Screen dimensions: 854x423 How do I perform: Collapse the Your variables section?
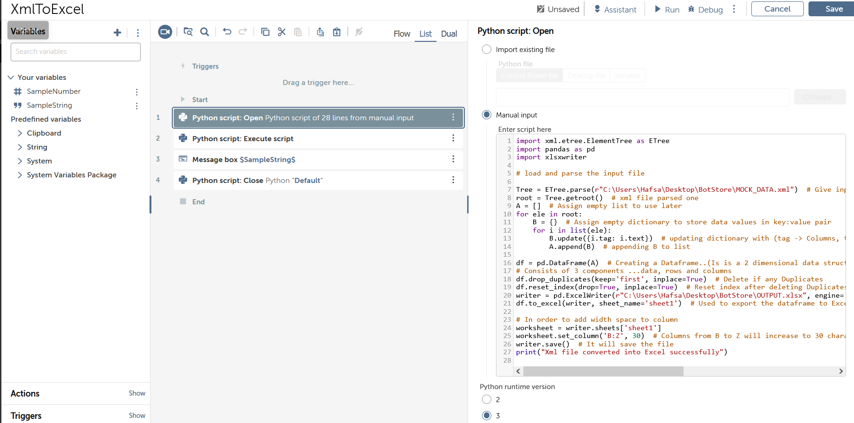coord(11,78)
